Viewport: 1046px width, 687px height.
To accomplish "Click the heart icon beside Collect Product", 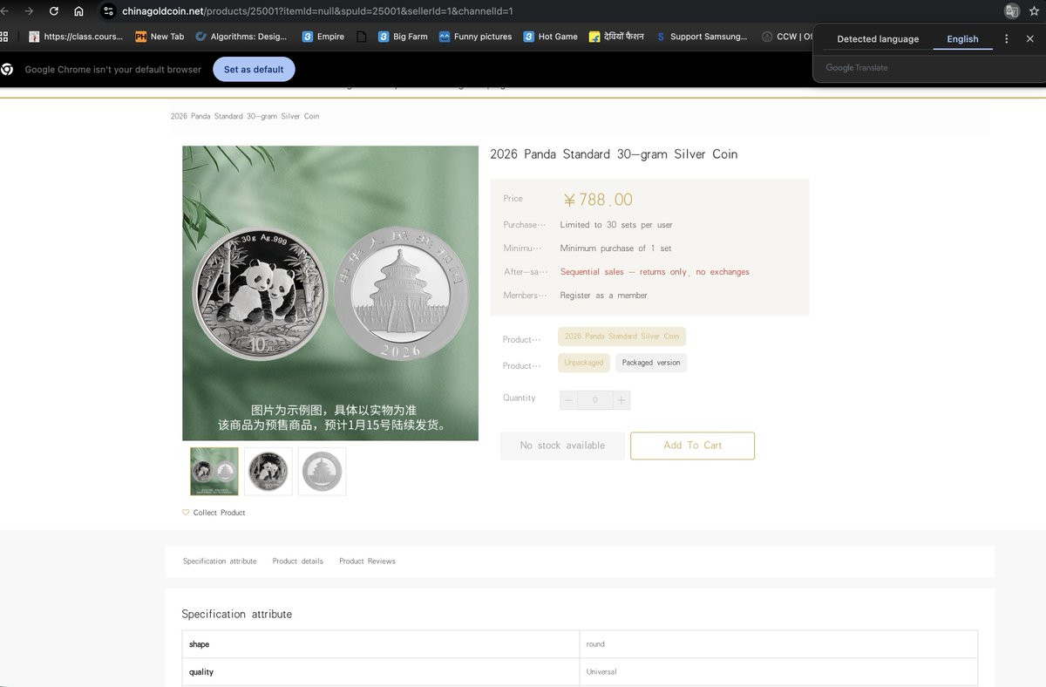I will tap(186, 513).
